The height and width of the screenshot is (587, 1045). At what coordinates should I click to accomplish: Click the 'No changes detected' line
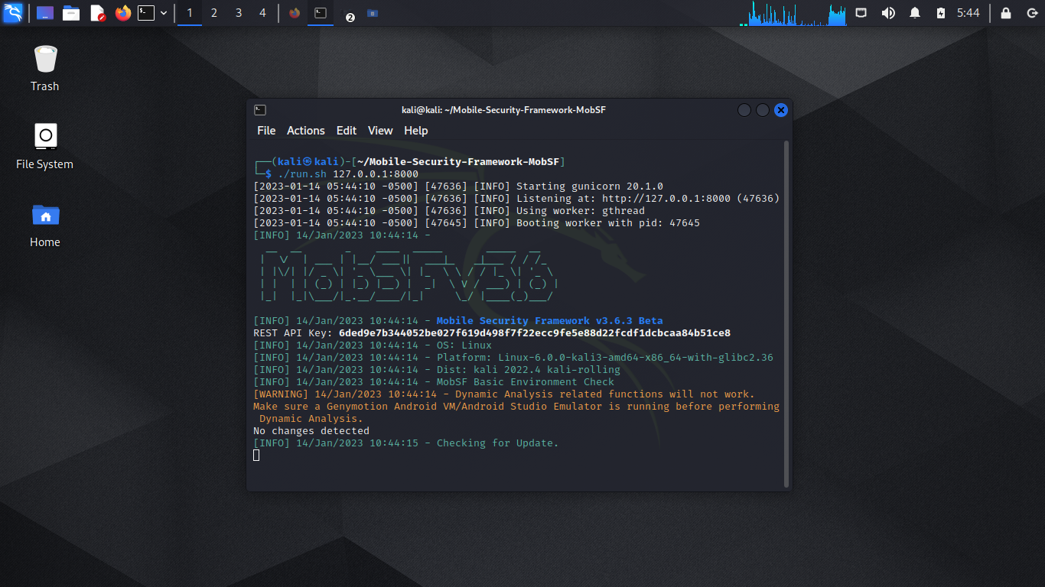click(311, 431)
